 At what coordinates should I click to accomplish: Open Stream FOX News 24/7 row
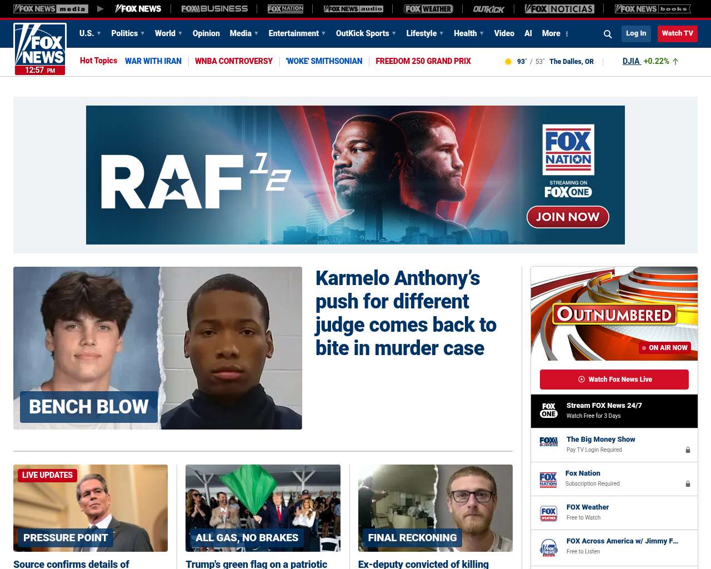614,411
